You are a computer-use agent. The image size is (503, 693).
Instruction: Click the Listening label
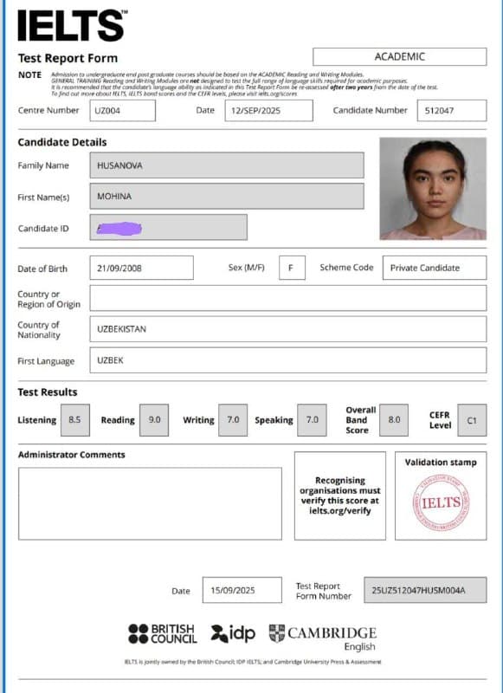click(x=37, y=420)
